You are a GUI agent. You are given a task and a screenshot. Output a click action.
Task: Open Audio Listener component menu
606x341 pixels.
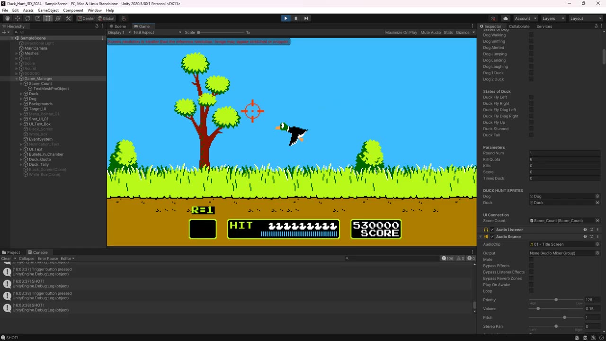point(597,230)
